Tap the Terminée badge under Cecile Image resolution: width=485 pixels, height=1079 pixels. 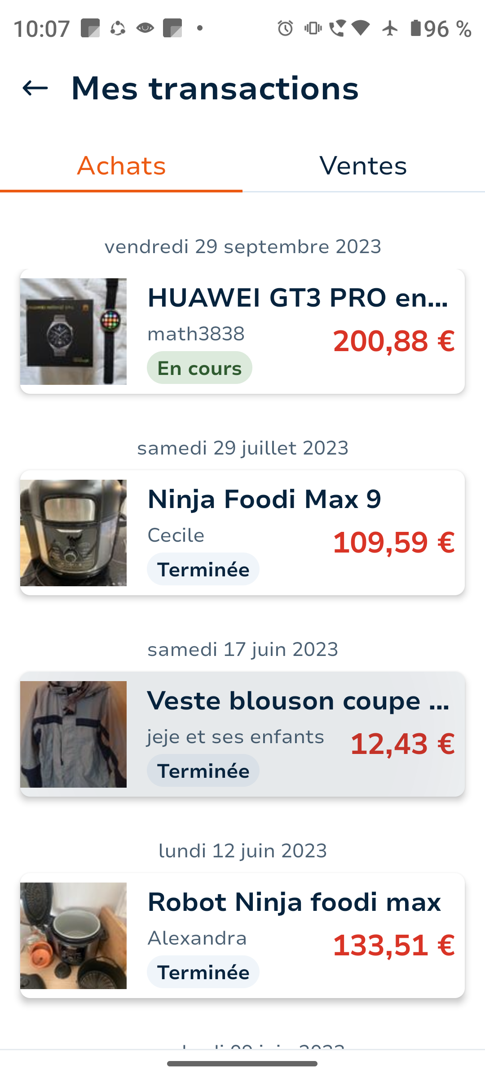[203, 570]
